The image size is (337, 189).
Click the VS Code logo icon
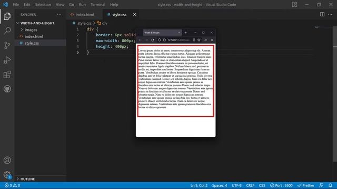[x=5, y=5]
